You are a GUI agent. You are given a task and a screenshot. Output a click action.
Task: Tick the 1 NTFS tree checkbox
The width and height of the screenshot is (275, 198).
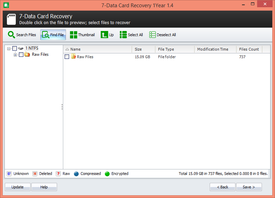[x=15, y=48]
